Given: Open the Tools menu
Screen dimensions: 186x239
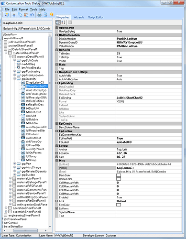Looking at the screenshot, I should coord(33,10).
